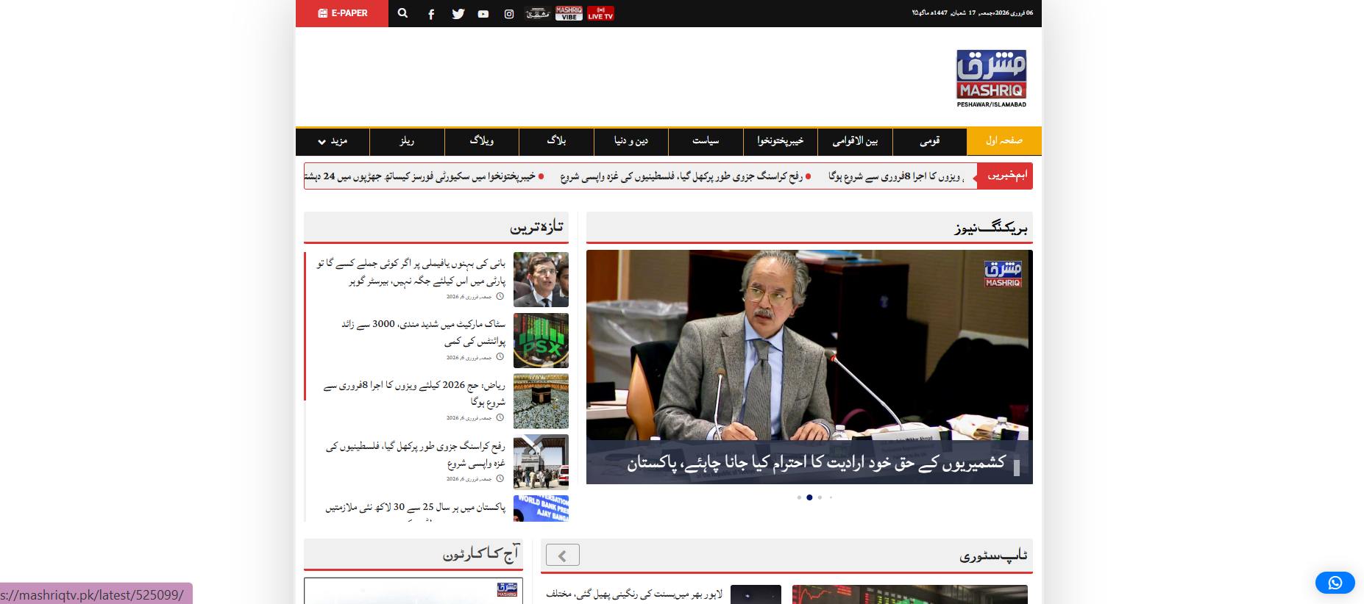Open the تازہ ترین section heading
Screen dimensions: 1364x604
click(x=536, y=227)
